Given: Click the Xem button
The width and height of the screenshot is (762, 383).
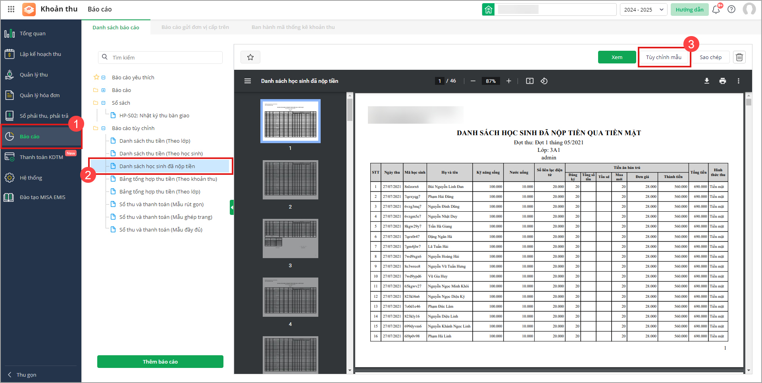Looking at the screenshot, I should [616, 57].
